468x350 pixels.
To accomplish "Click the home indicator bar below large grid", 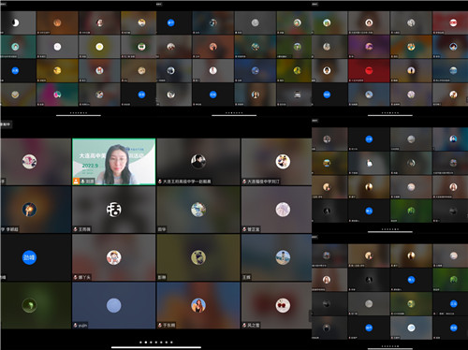I will [156, 347].
